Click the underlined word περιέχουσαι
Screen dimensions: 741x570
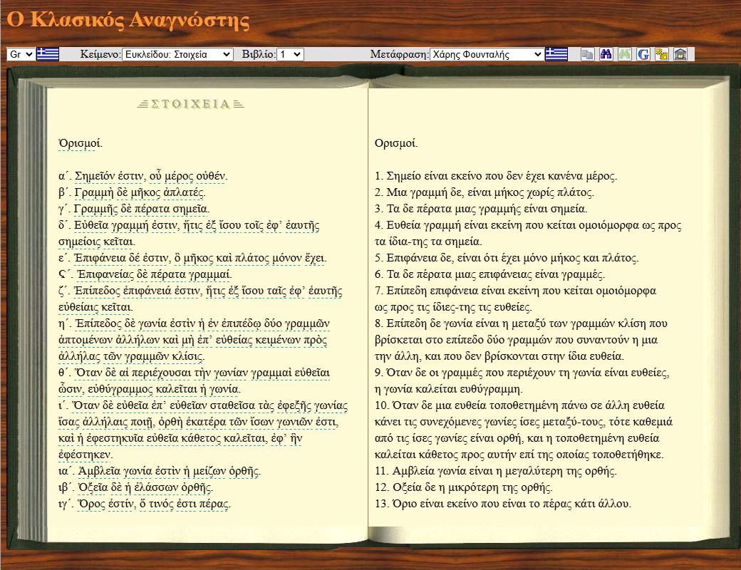(x=162, y=373)
